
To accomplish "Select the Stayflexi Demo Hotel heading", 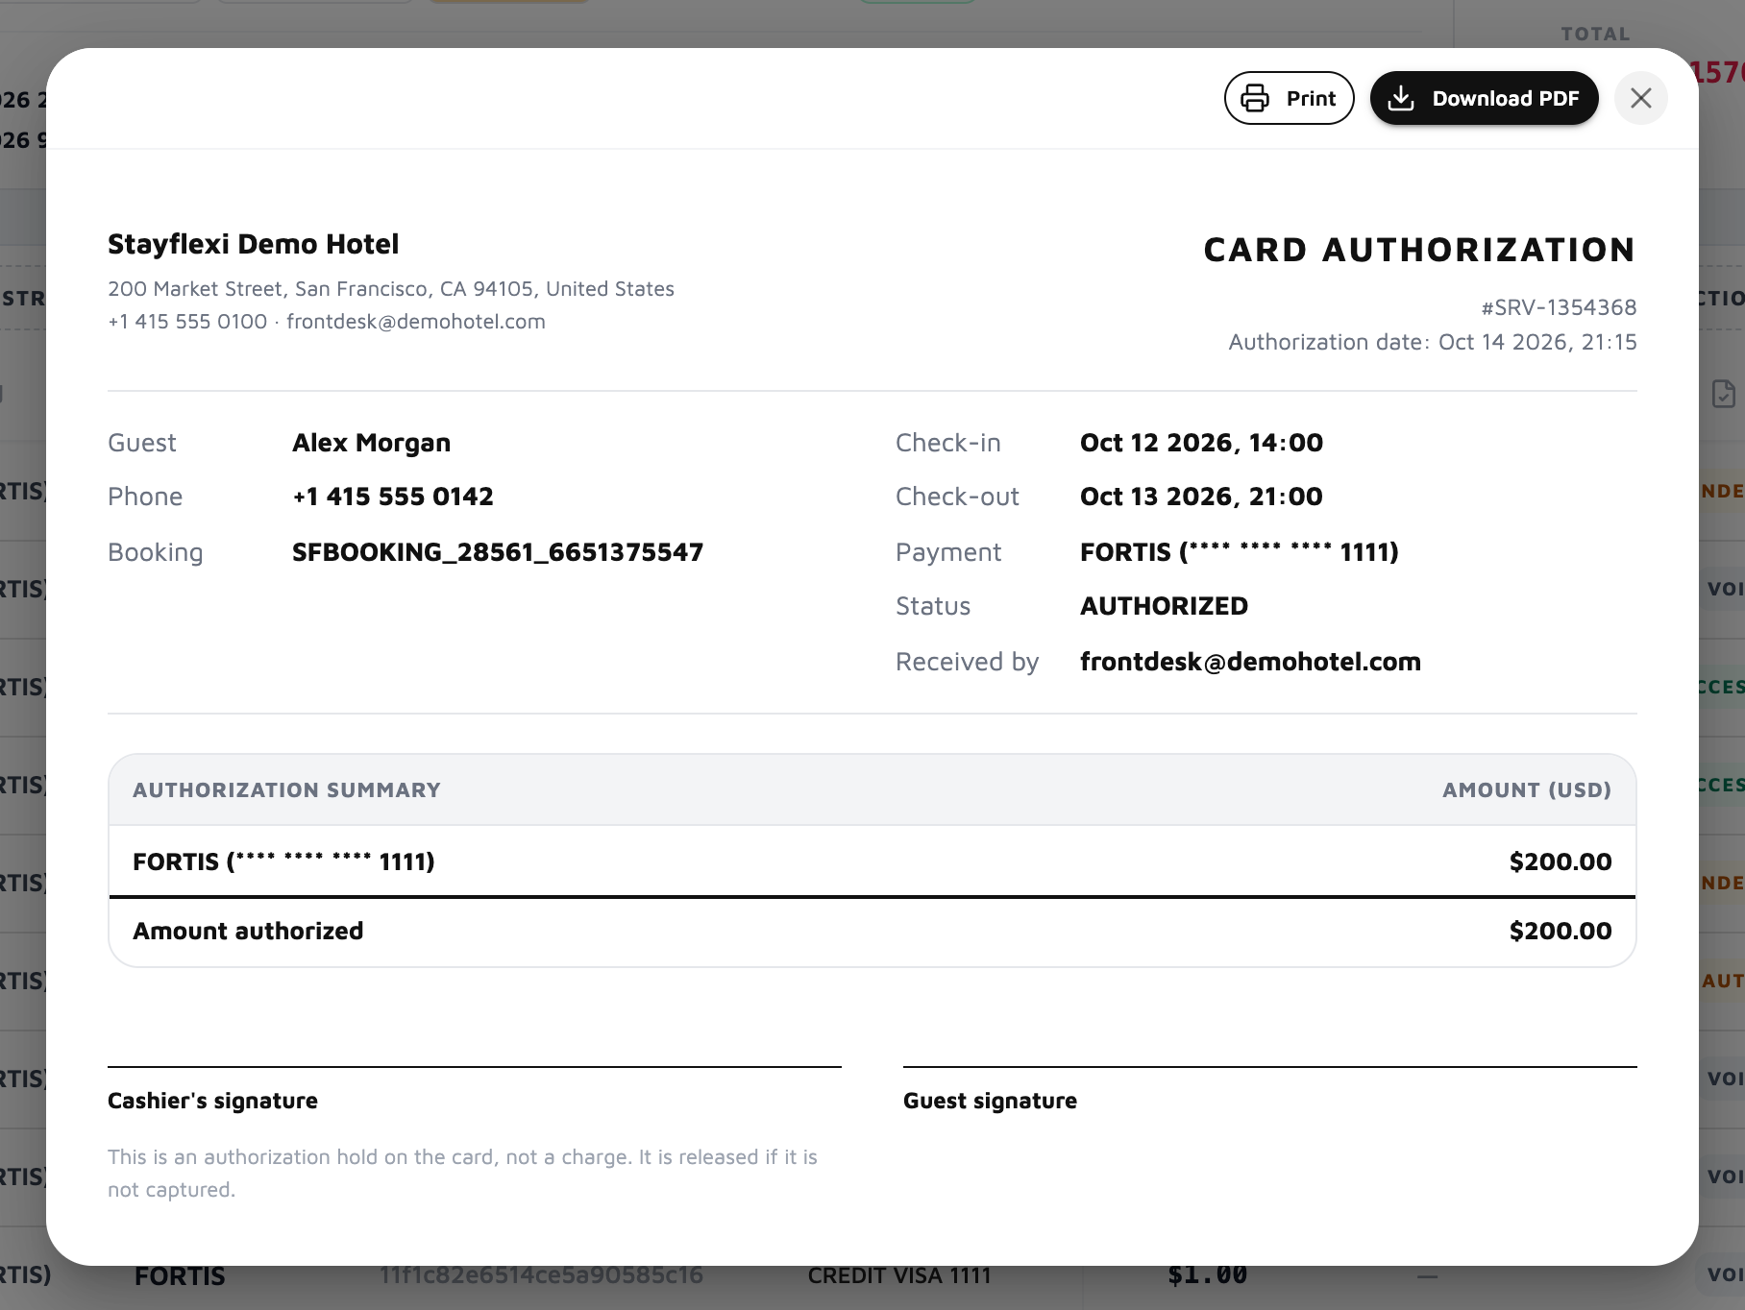I will 253,244.
